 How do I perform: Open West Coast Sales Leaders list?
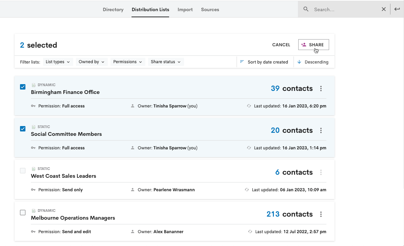pyautogui.click(x=63, y=176)
